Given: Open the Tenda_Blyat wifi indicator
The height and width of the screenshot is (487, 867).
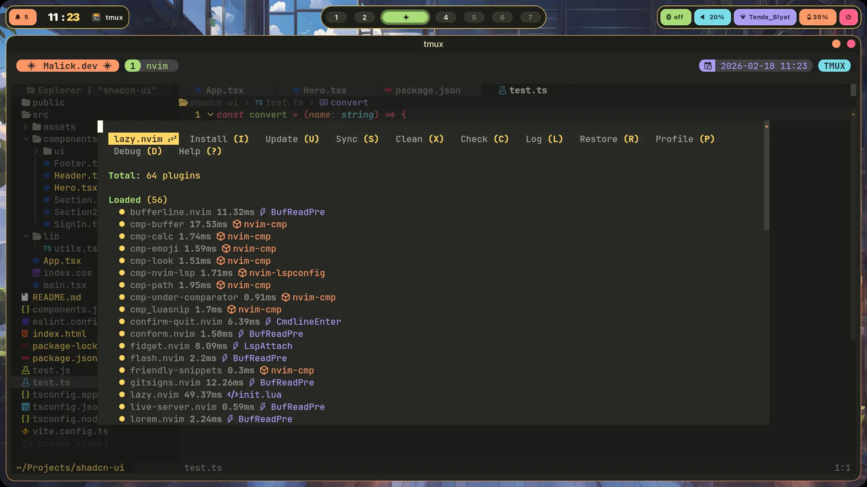Looking at the screenshot, I should [x=765, y=17].
